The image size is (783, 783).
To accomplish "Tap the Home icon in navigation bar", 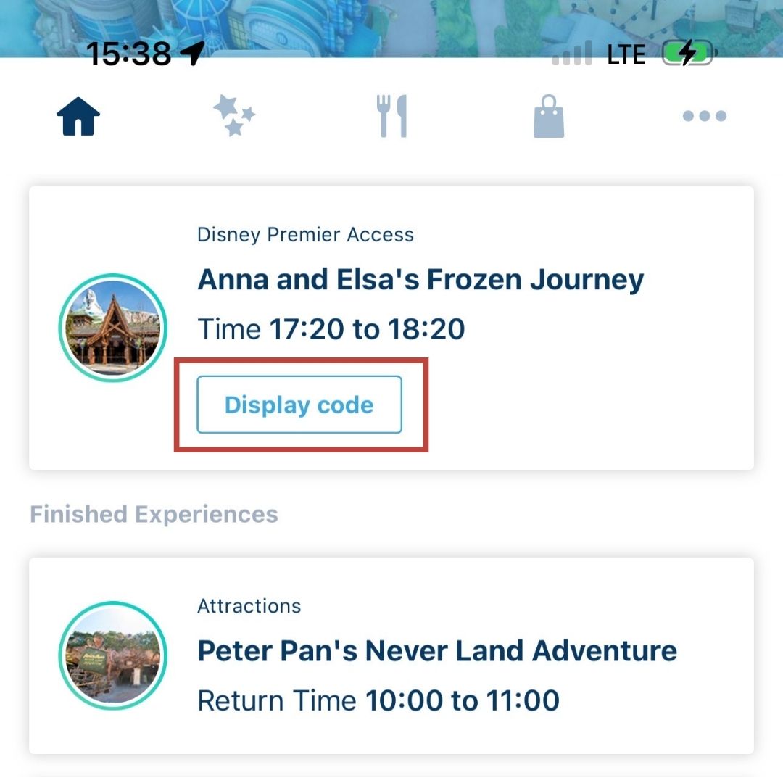I will click(x=78, y=116).
